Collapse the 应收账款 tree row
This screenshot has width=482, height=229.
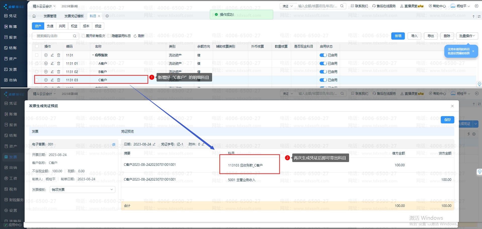(93, 55)
